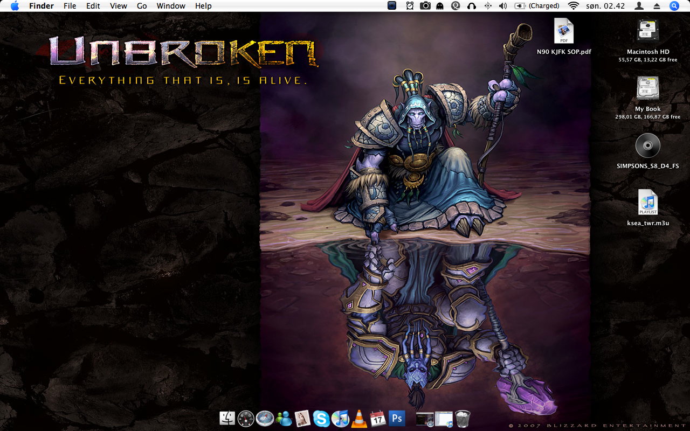Open the Go menu

click(x=142, y=6)
